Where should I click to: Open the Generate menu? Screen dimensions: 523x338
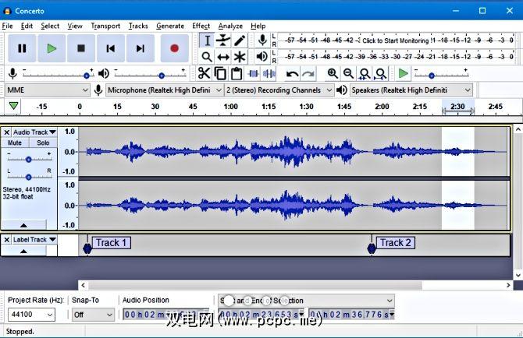170,26
